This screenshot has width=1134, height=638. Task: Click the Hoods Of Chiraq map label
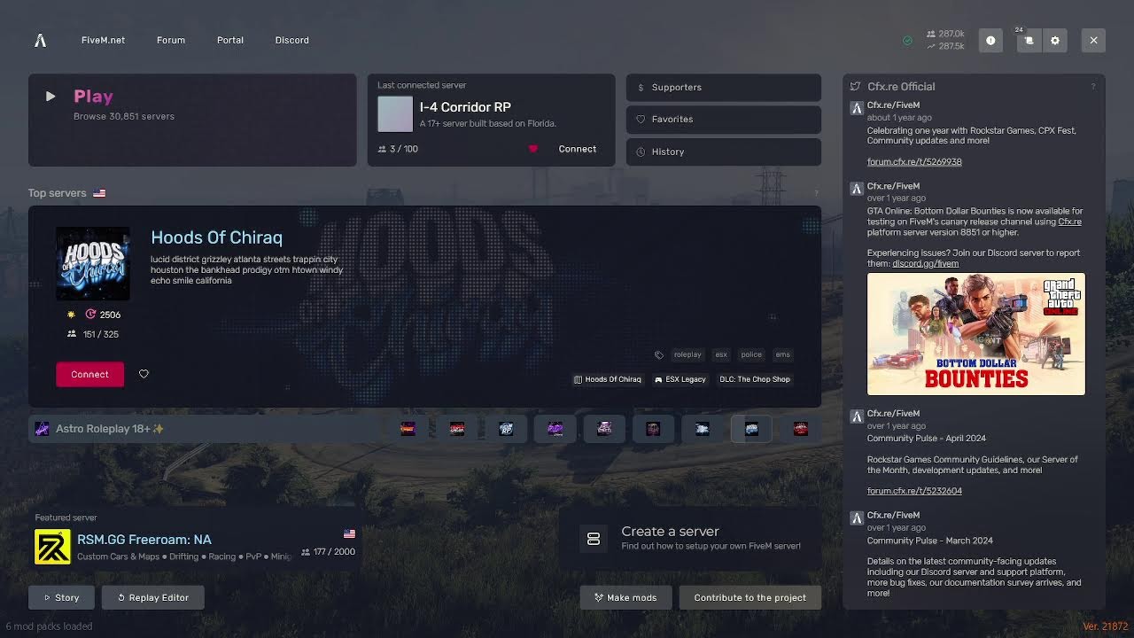pos(608,379)
